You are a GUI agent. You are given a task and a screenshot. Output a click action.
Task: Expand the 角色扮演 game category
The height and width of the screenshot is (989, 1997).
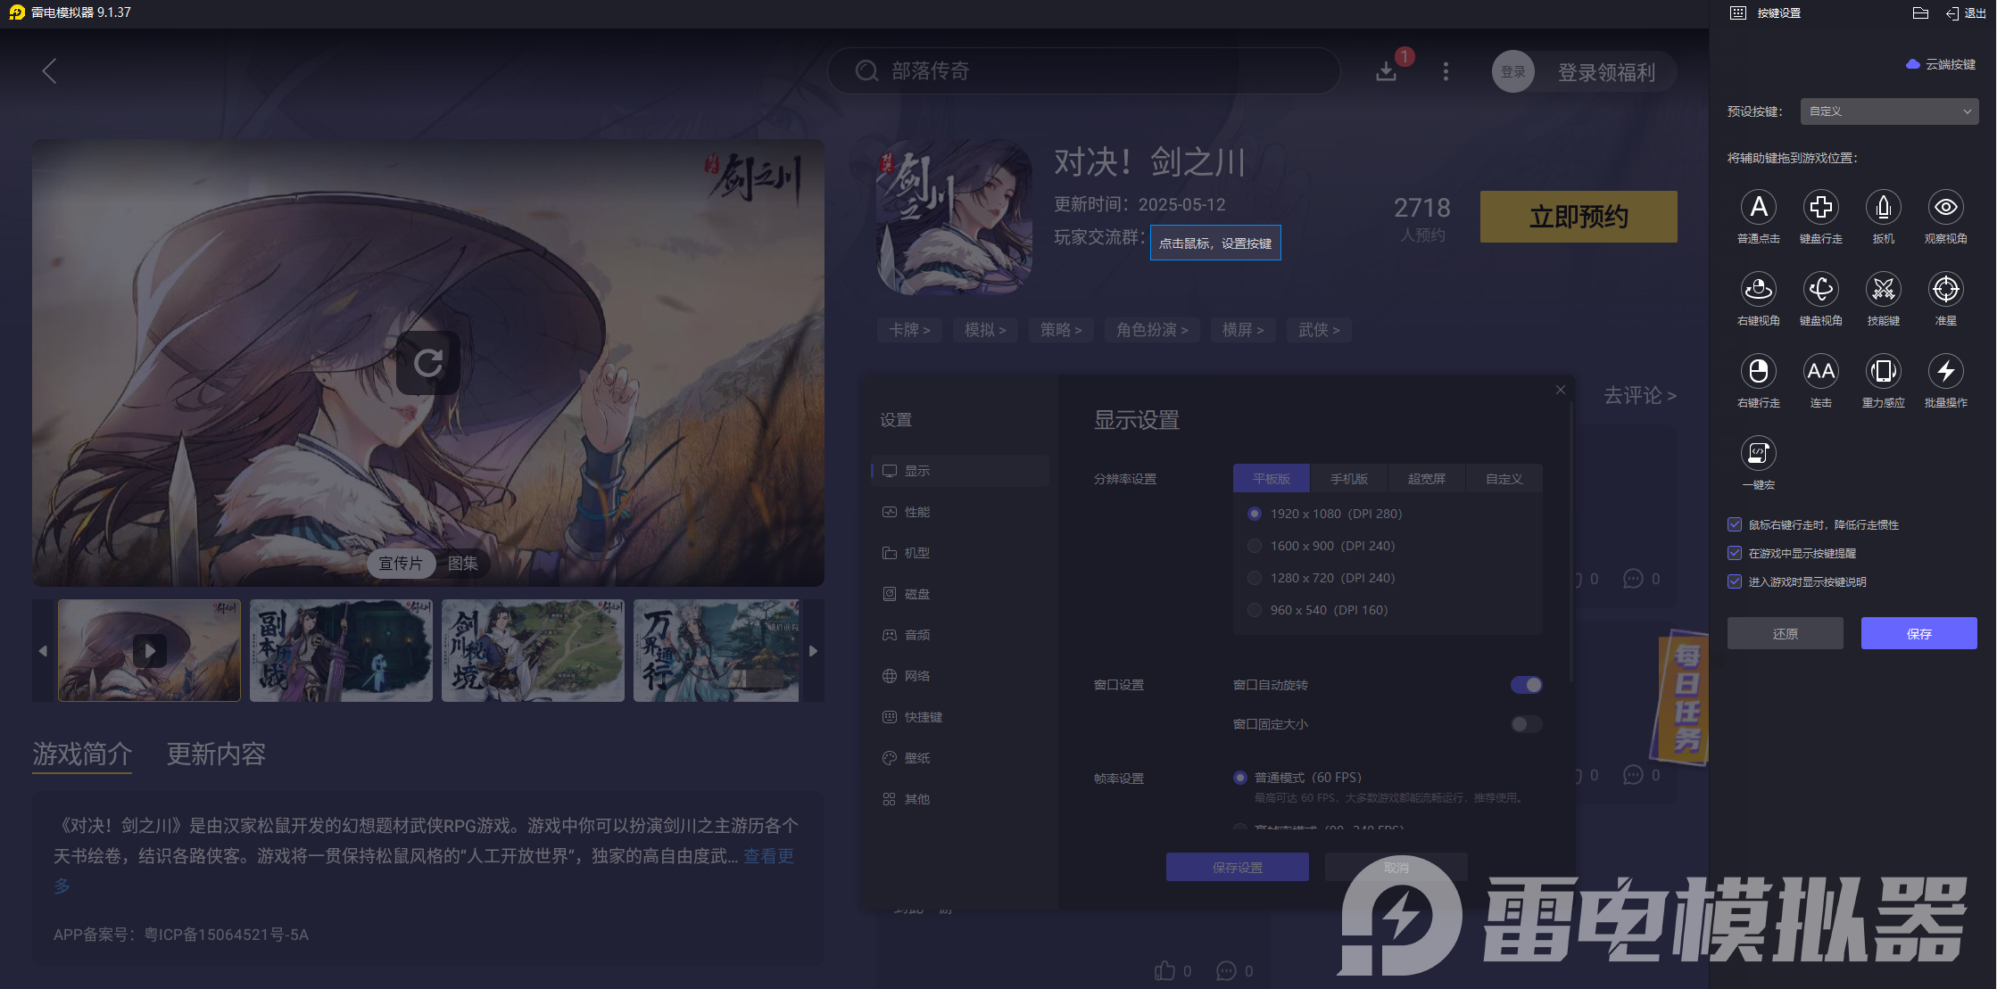(x=1152, y=330)
